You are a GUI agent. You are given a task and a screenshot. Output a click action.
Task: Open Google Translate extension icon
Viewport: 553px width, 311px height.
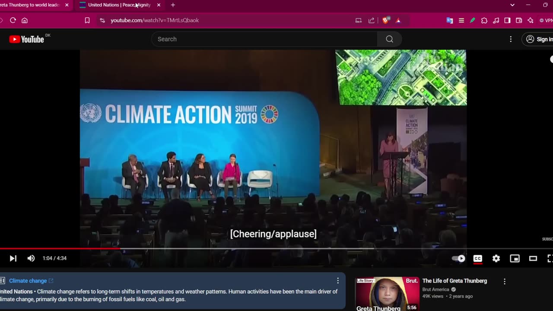coord(450,20)
